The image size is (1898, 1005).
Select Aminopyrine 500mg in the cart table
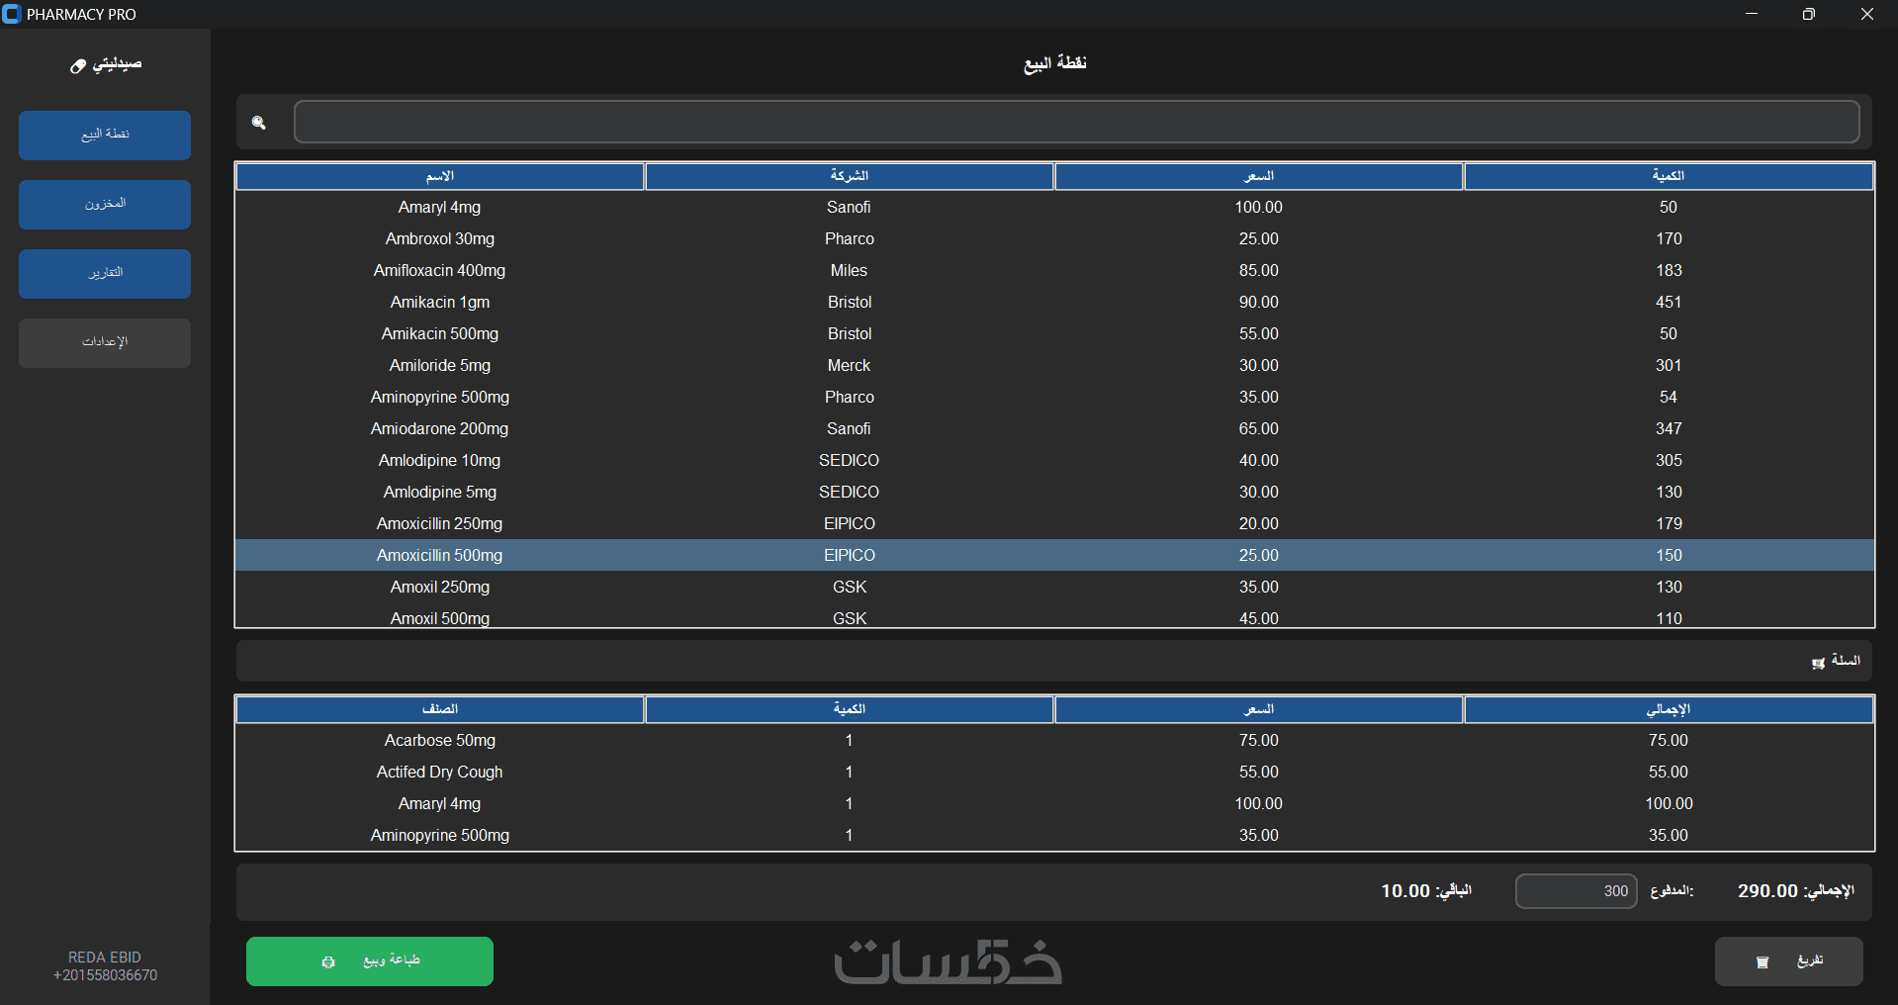[x=1054, y=835]
